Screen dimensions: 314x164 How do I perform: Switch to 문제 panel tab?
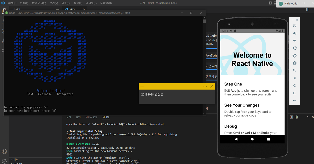coord(69,117)
